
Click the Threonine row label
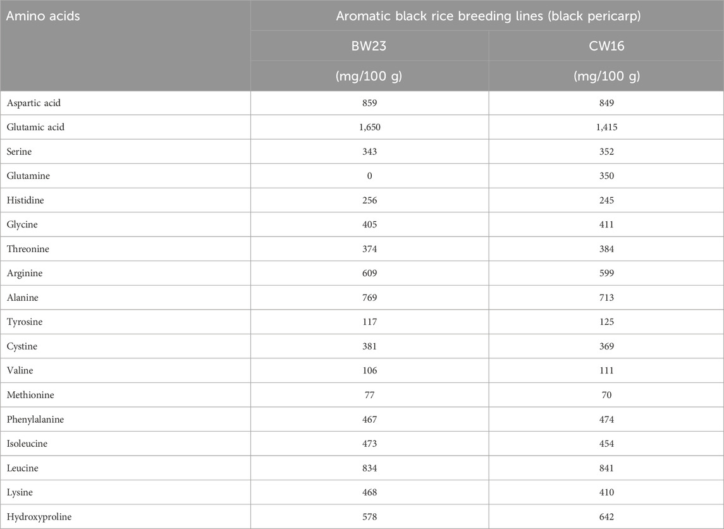tap(29, 249)
